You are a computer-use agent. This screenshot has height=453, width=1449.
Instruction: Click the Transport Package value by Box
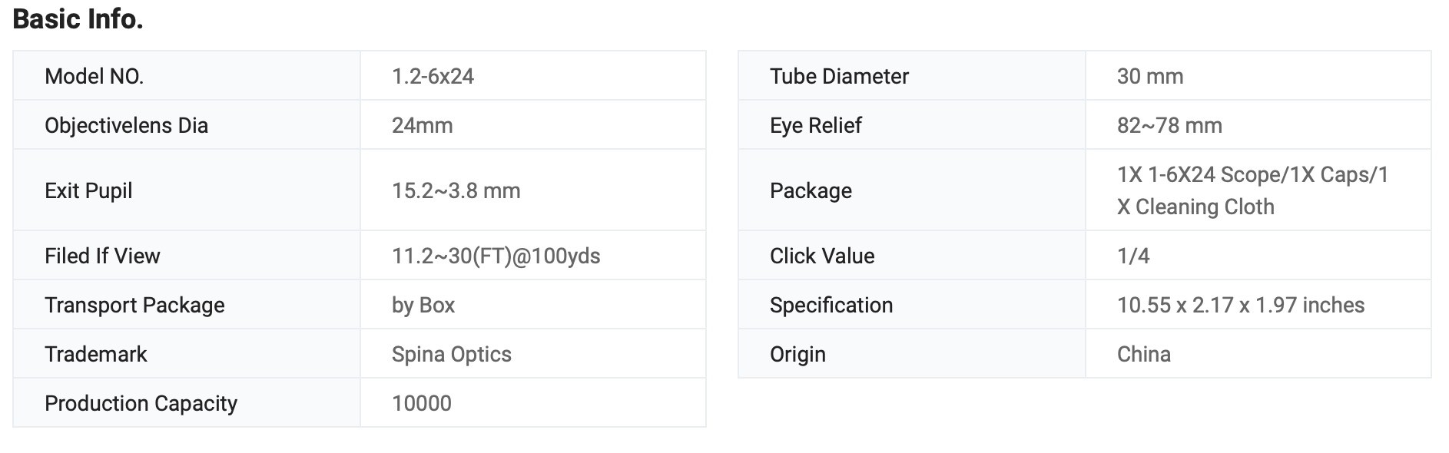coord(423,305)
